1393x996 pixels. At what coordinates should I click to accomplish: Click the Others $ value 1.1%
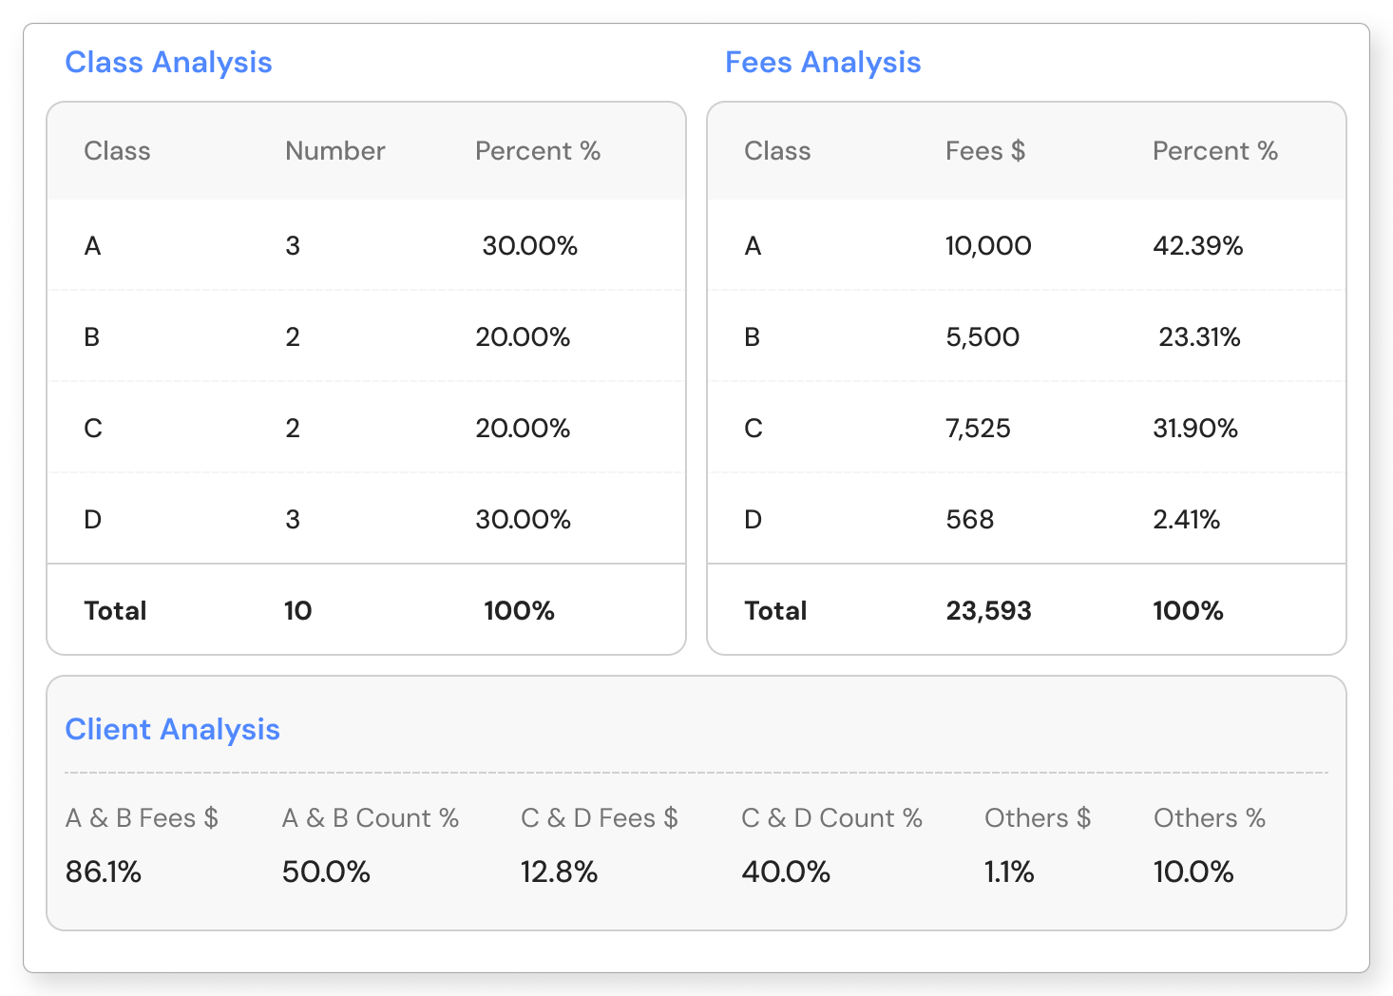1008,872
